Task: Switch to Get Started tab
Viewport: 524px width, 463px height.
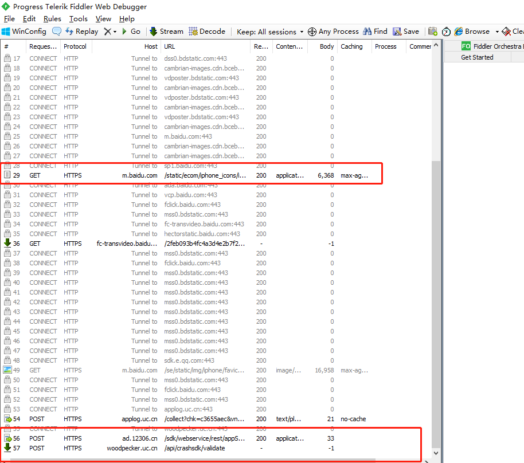Action: [477, 57]
